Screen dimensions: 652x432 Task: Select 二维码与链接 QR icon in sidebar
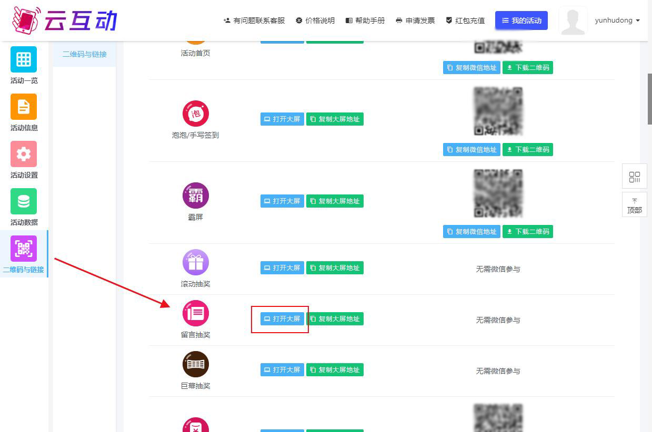click(x=24, y=249)
